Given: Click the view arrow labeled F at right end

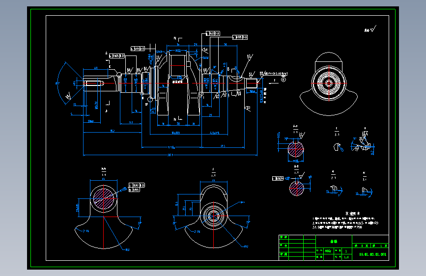Looking at the screenshot, I should tap(274, 82).
